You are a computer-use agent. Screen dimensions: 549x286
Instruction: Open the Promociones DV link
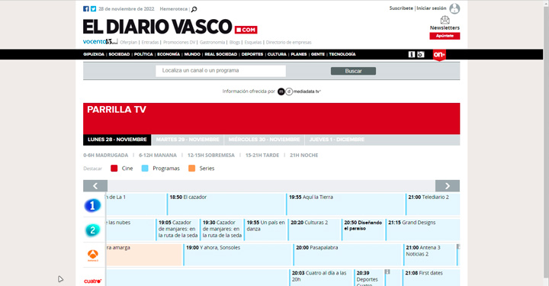click(x=179, y=43)
